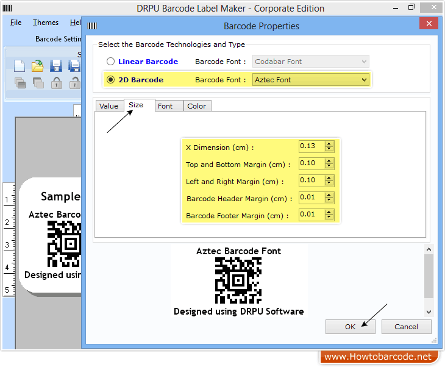Minimize the main DRPU window
The width and height of the screenshot is (445, 367).
pos(396,9)
